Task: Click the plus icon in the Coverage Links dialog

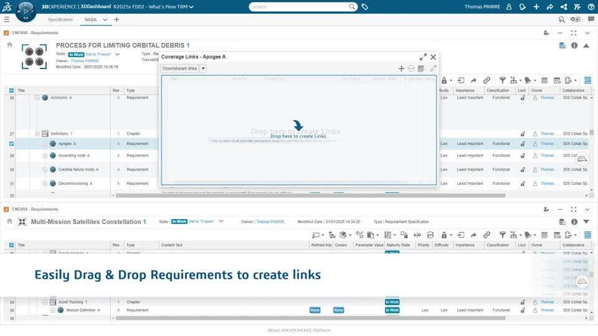Action: click(x=401, y=68)
